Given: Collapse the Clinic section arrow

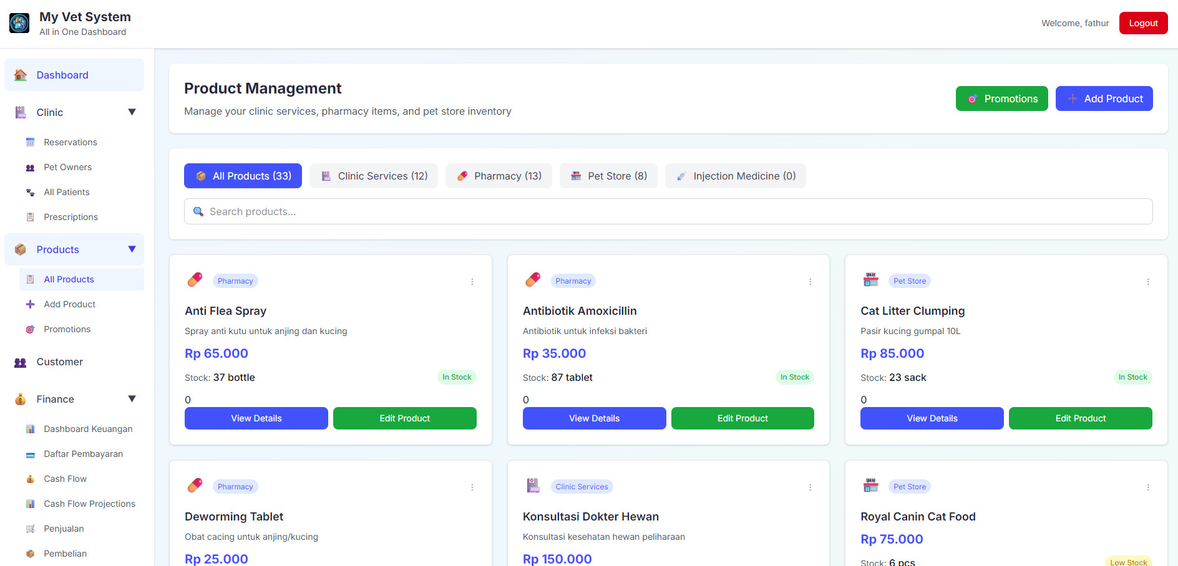Looking at the screenshot, I should pyautogui.click(x=132, y=112).
